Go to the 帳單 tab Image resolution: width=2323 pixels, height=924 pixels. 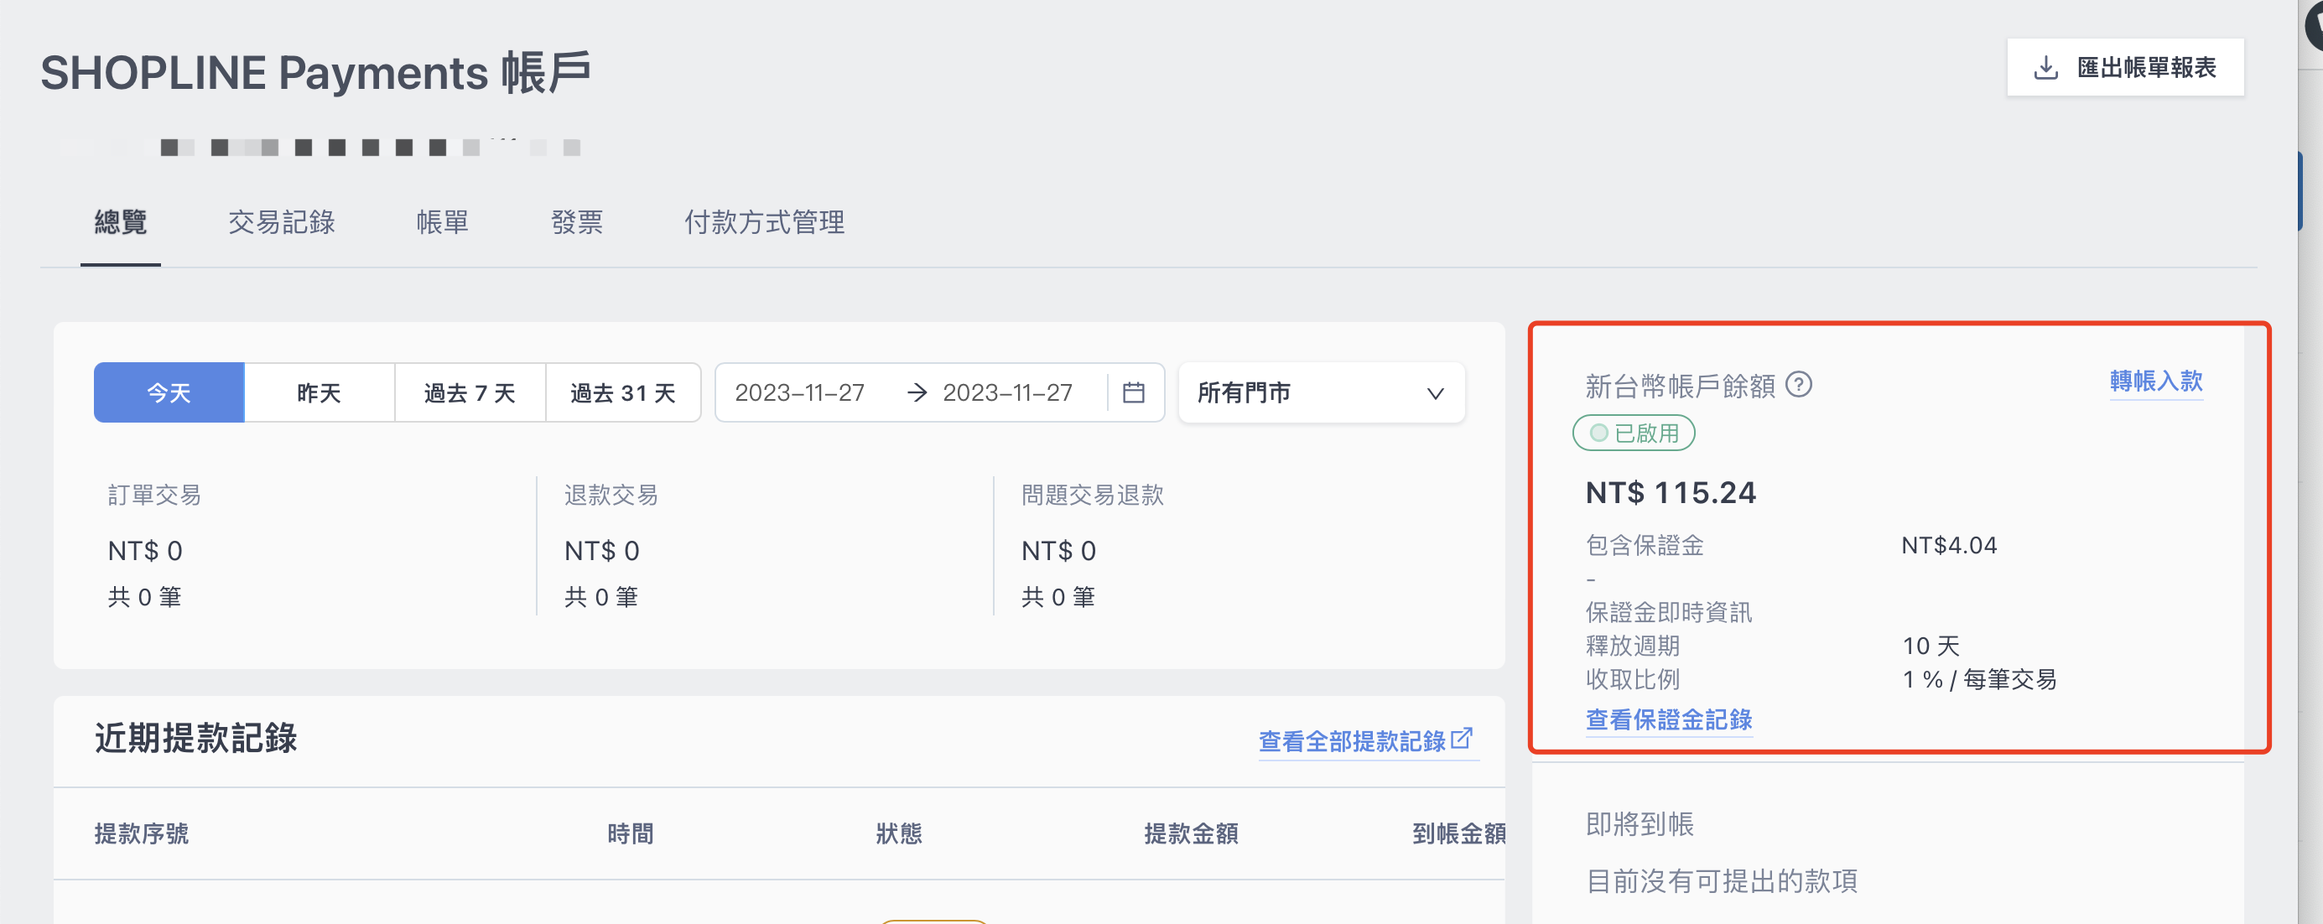tap(442, 221)
